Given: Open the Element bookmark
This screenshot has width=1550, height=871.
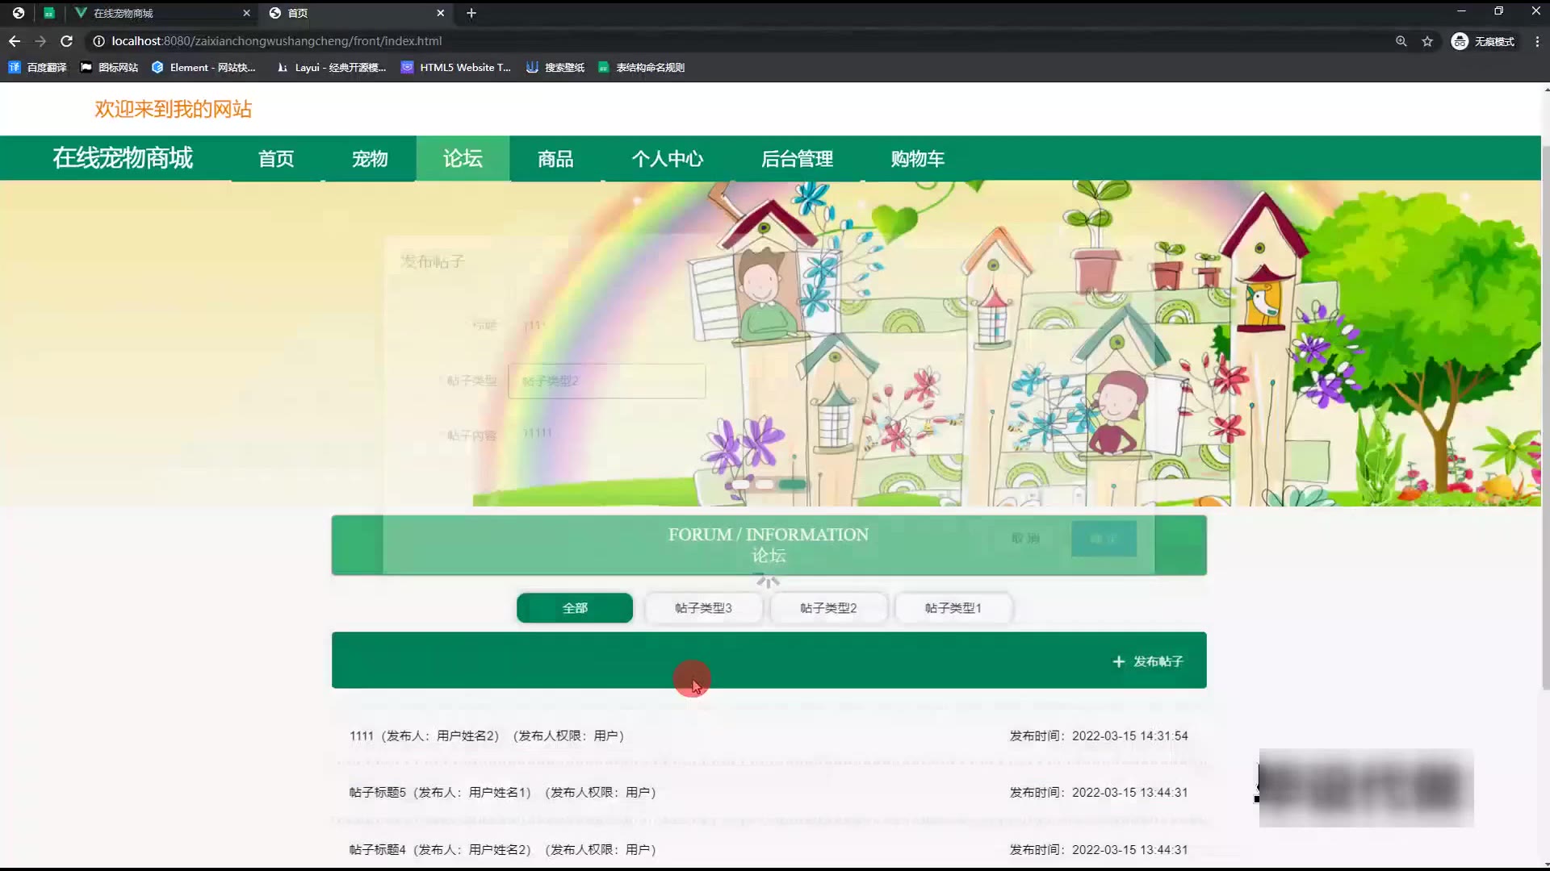Looking at the screenshot, I should [203, 68].
